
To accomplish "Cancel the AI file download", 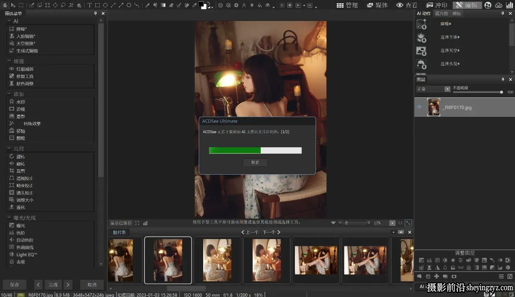I will tap(255, 162).
